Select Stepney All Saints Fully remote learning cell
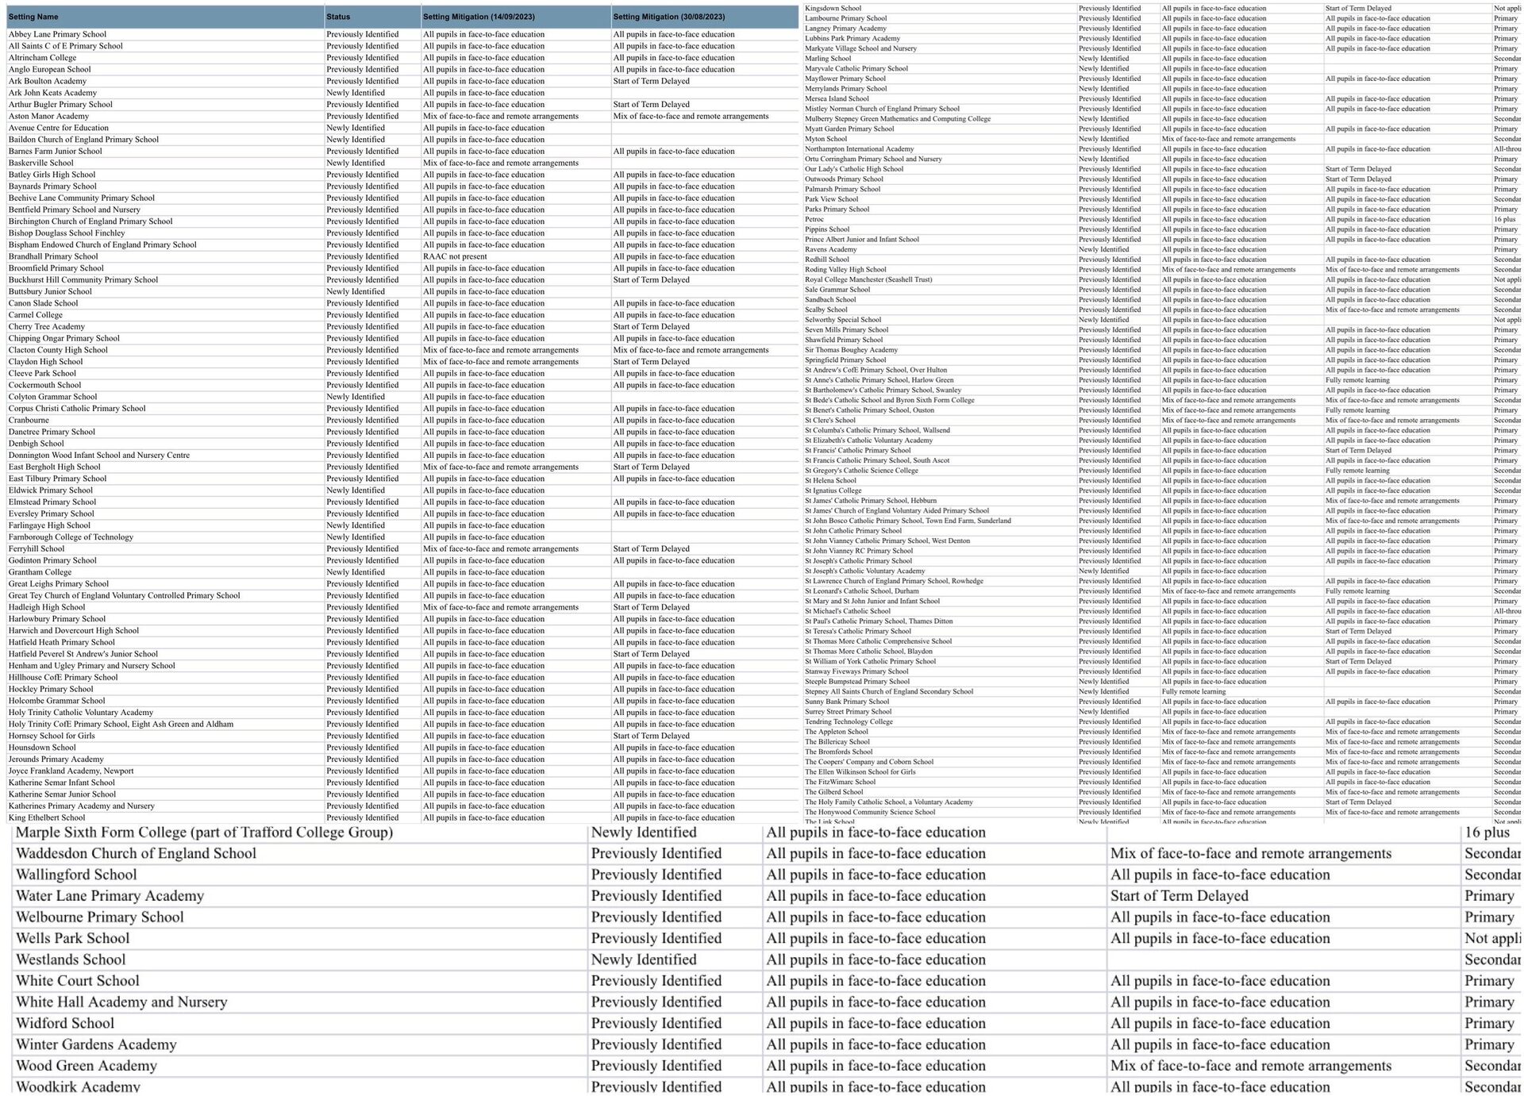1524x1096 pixels. pyautogui.click(x=1194, y=691)
